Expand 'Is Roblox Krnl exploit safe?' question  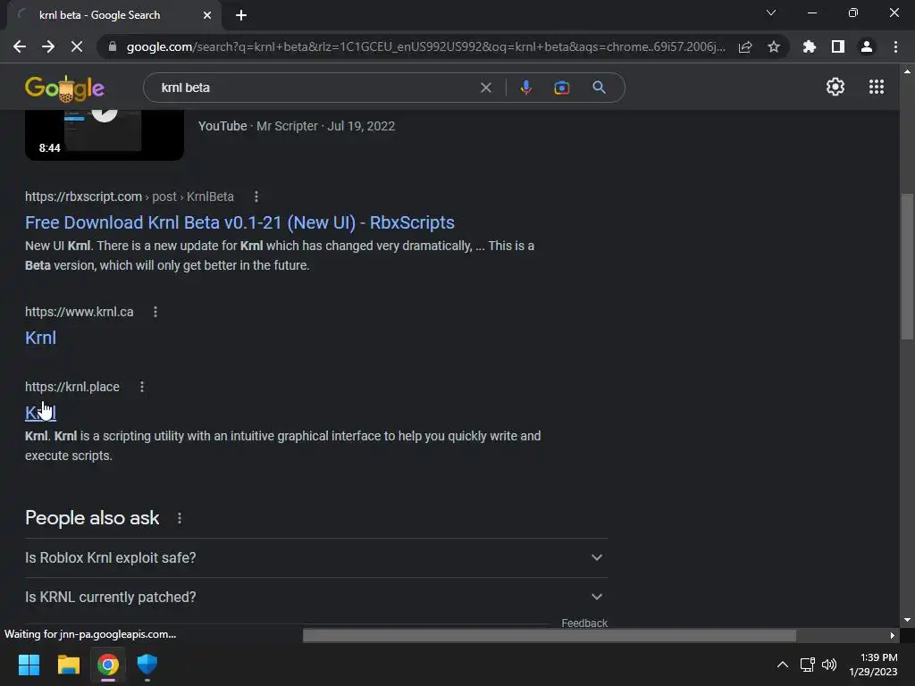316,557
